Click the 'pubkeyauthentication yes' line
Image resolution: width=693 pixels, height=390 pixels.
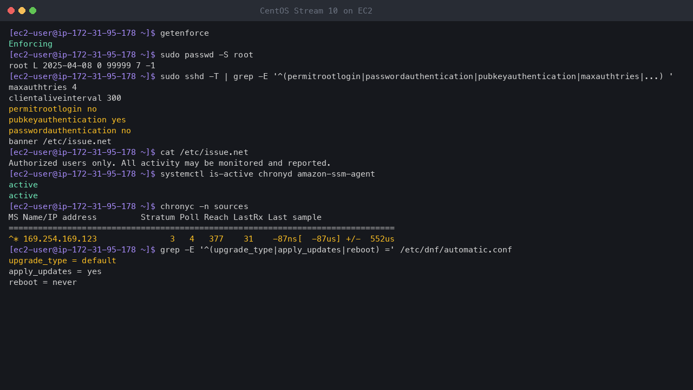click(68, 120)
